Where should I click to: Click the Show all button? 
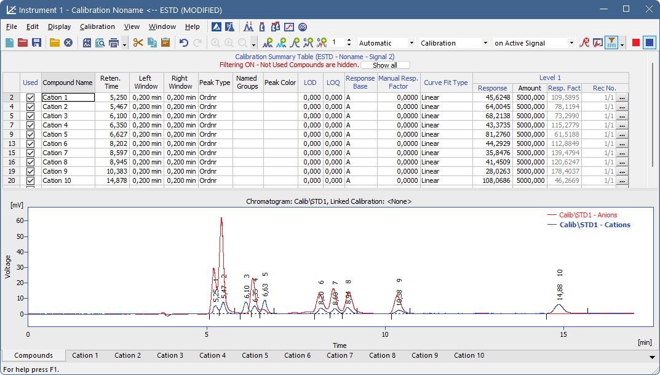(385, 65)
